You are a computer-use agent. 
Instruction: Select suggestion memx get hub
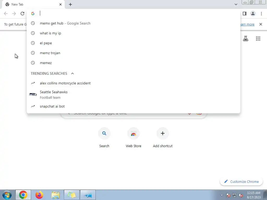(133, 23)
